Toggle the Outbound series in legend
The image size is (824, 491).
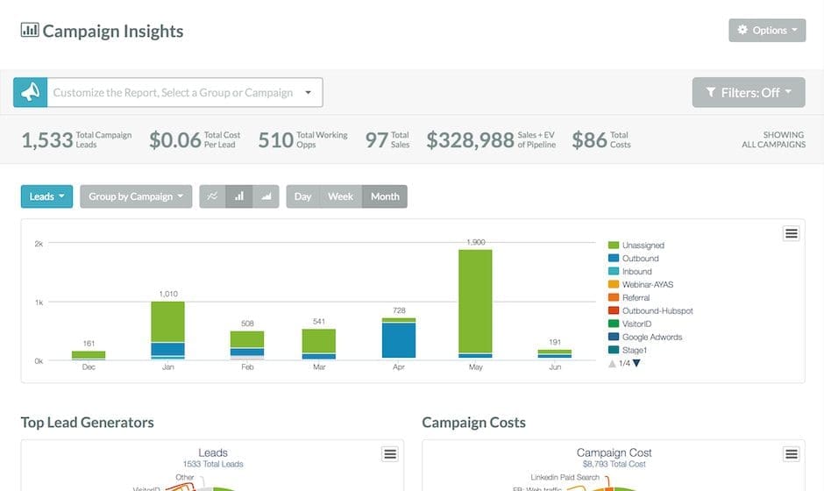(x=640, y=259)
